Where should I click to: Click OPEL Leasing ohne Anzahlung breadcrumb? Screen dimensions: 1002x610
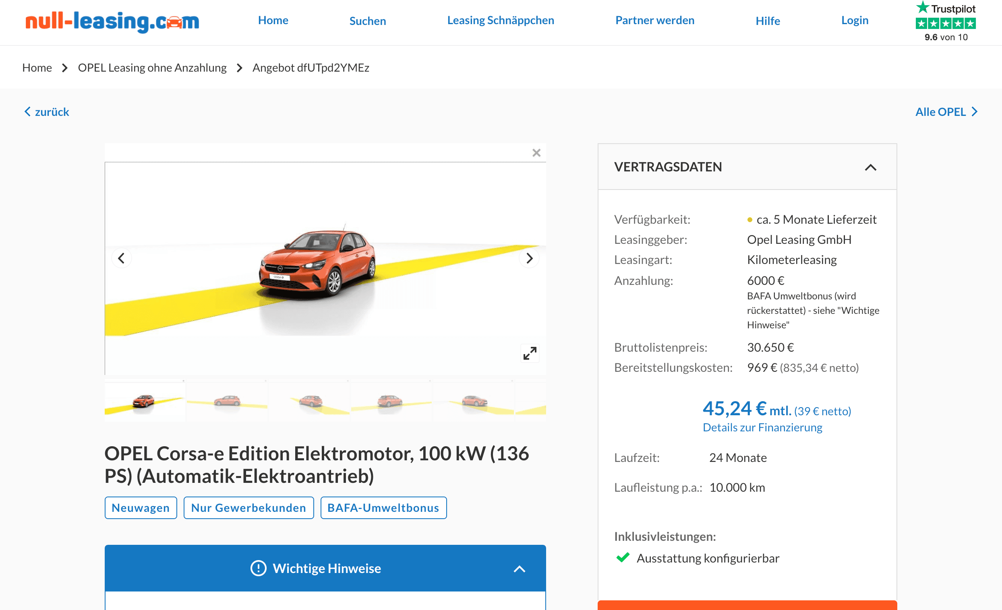tap(152, 68)
